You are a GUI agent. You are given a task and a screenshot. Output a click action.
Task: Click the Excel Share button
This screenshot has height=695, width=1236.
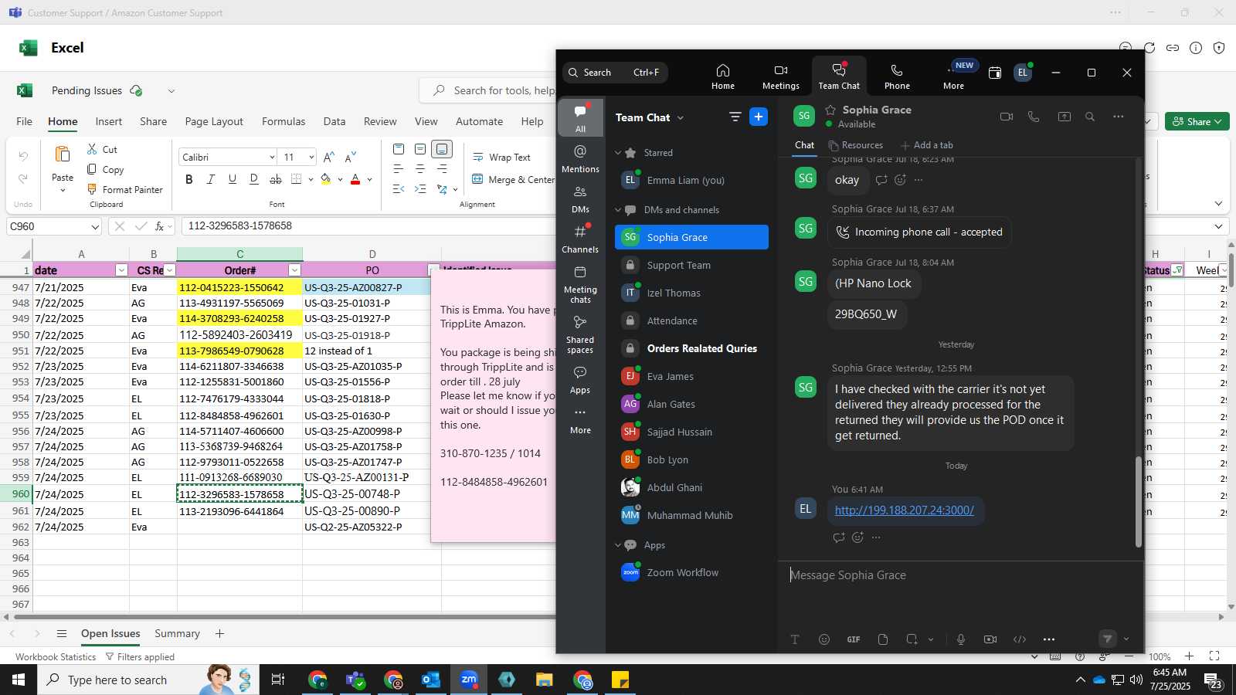[1197, 121]
